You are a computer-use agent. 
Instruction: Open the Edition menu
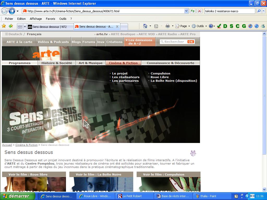point(21,19)
